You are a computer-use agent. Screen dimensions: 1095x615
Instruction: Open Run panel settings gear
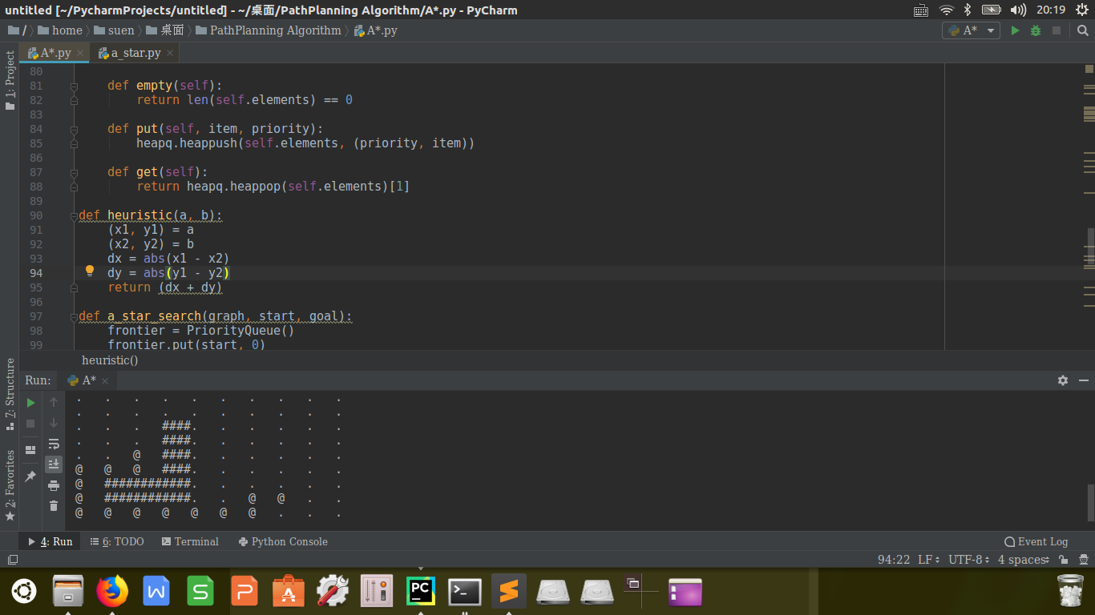click(x=1063, y=380)
